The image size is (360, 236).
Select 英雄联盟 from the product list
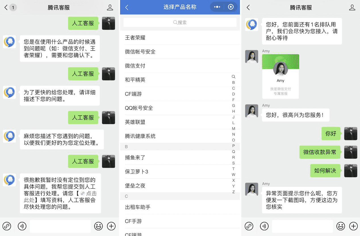(x=180, y=122)
